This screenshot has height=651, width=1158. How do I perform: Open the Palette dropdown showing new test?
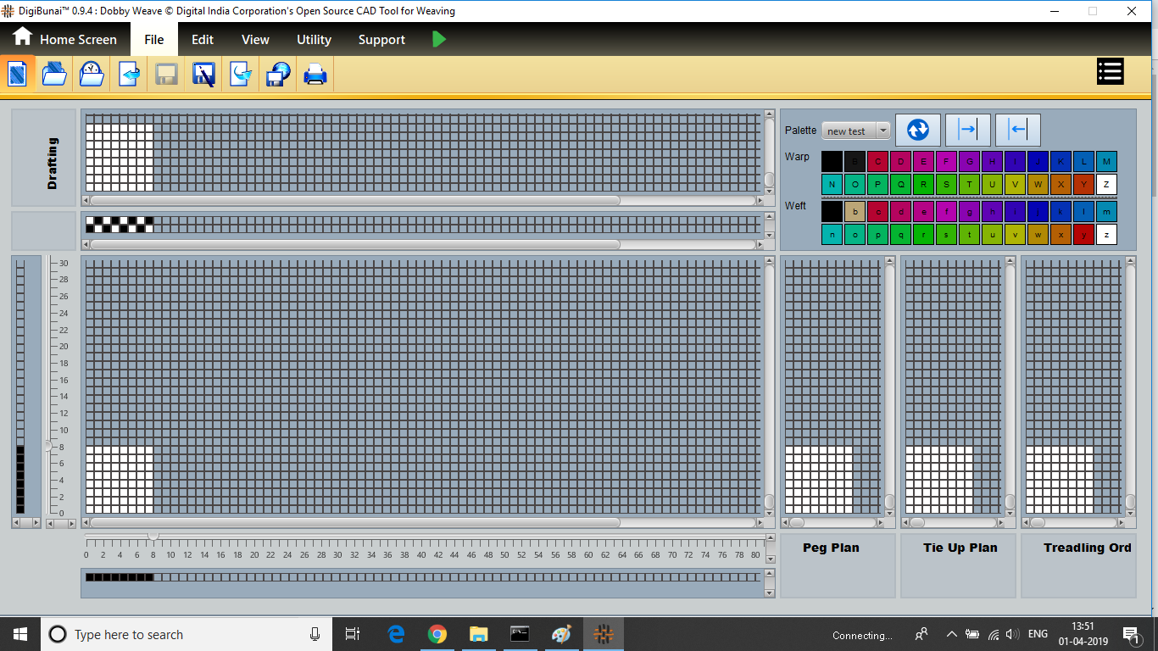pos(856,131)
